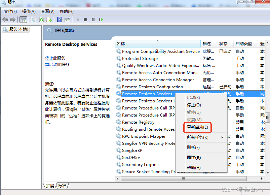270x195 pixels.
Task: Click gear icon of Protected Storage row
Action: click(118, 58)
